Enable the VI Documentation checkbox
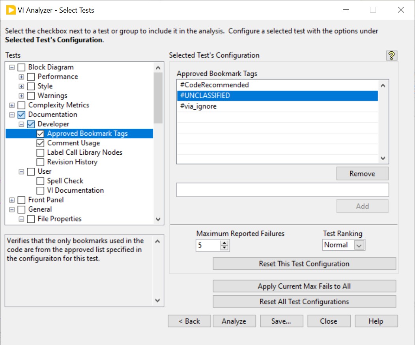The height and width of the screenshot is (345, 415). pos(40,190)
